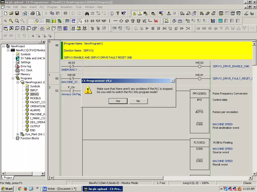The image size is (257, 192).
Task: Insert a New Vertical line tool
Action: [110, 21]
